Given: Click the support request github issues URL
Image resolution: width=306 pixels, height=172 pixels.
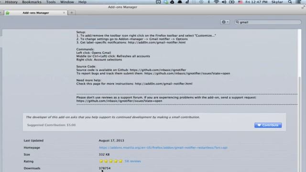Looking at the screenshot, I should click(x=119, y=101).
